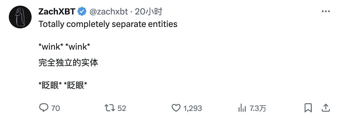337x118 pixels.
Task: Bookmark this tweet by ZachXBT
Action: pyautogui.click(x=308, y=108)
